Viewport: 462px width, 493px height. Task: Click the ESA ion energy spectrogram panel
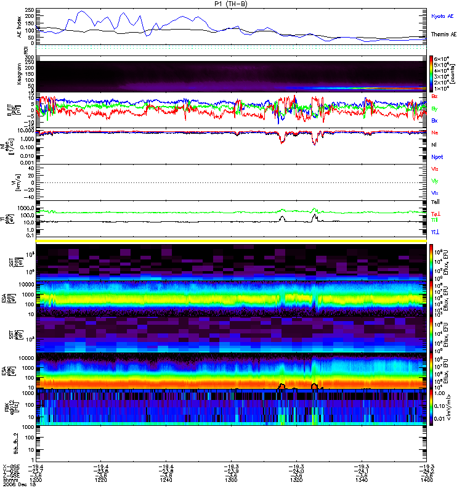pos(231,298)
